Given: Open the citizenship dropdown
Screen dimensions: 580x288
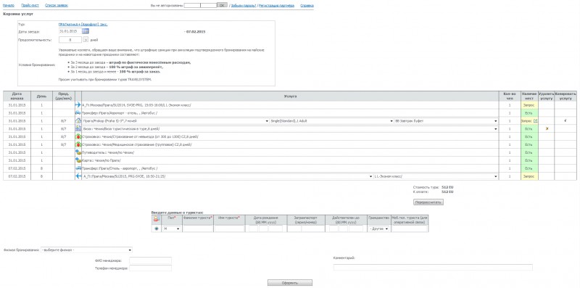Looking at the screenshot, I should coord(378,229).
